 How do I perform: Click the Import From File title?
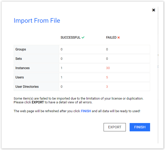coord(37,20)
